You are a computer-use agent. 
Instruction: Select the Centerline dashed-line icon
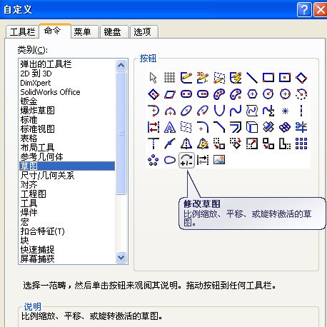click(x=301, y=111)
